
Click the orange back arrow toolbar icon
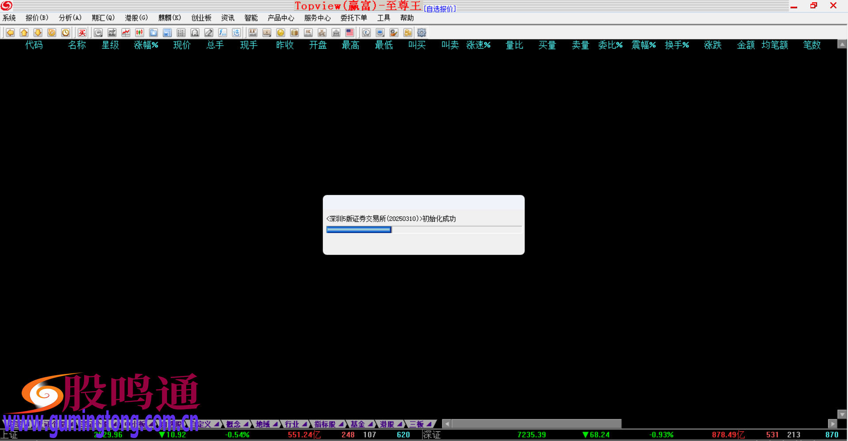pyautogui.click(x=10, y=33)
